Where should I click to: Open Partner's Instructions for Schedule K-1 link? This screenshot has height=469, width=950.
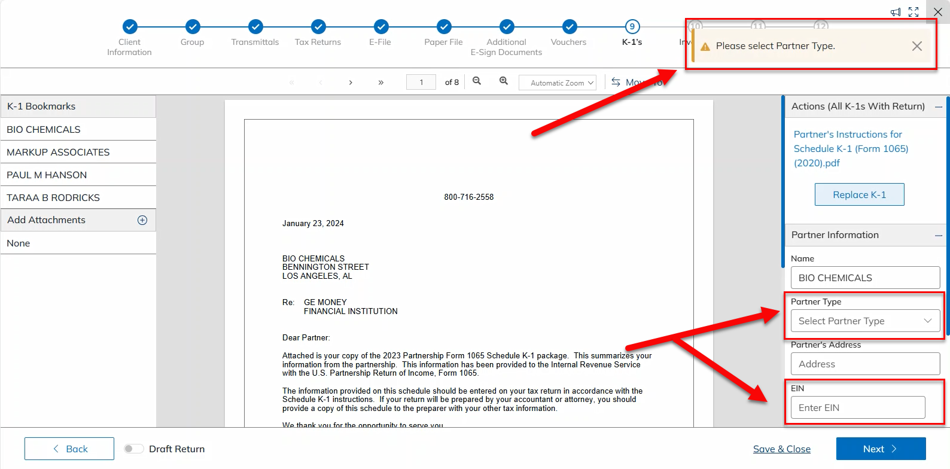pyautogui.click(x=850, y=148)
